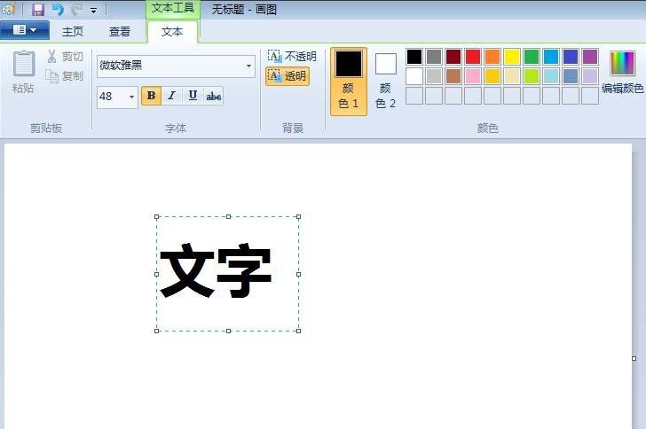
Task: Click the Redo arrow icon
Action: 77,10
